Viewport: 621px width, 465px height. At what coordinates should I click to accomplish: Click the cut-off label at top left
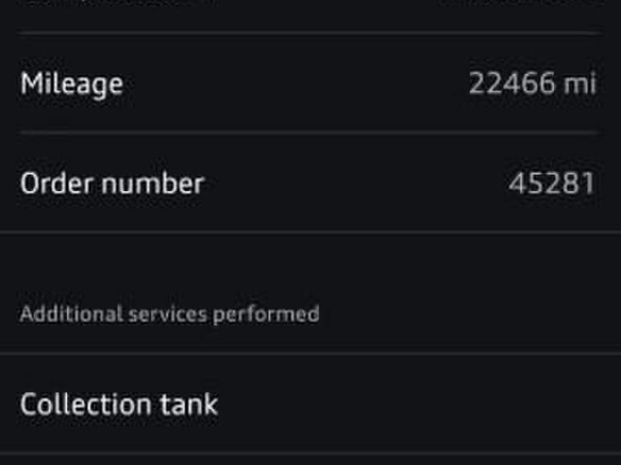(115, 3)
